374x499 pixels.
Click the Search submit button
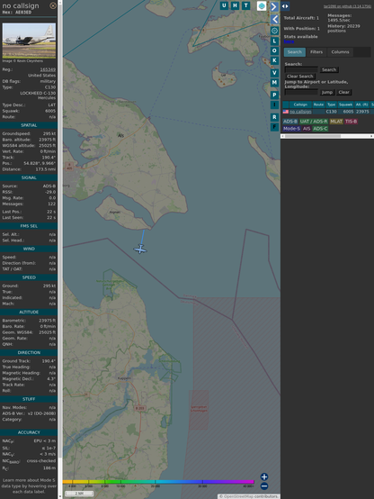[x=329, y=69]
